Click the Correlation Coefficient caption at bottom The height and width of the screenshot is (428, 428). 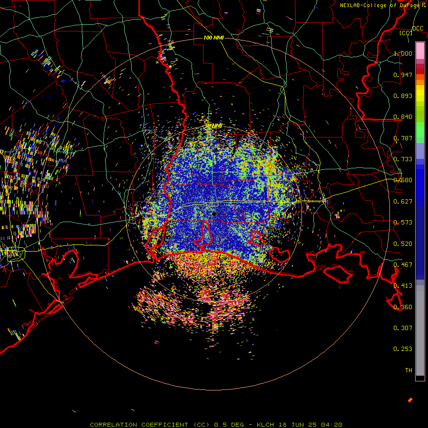(216, 425)
